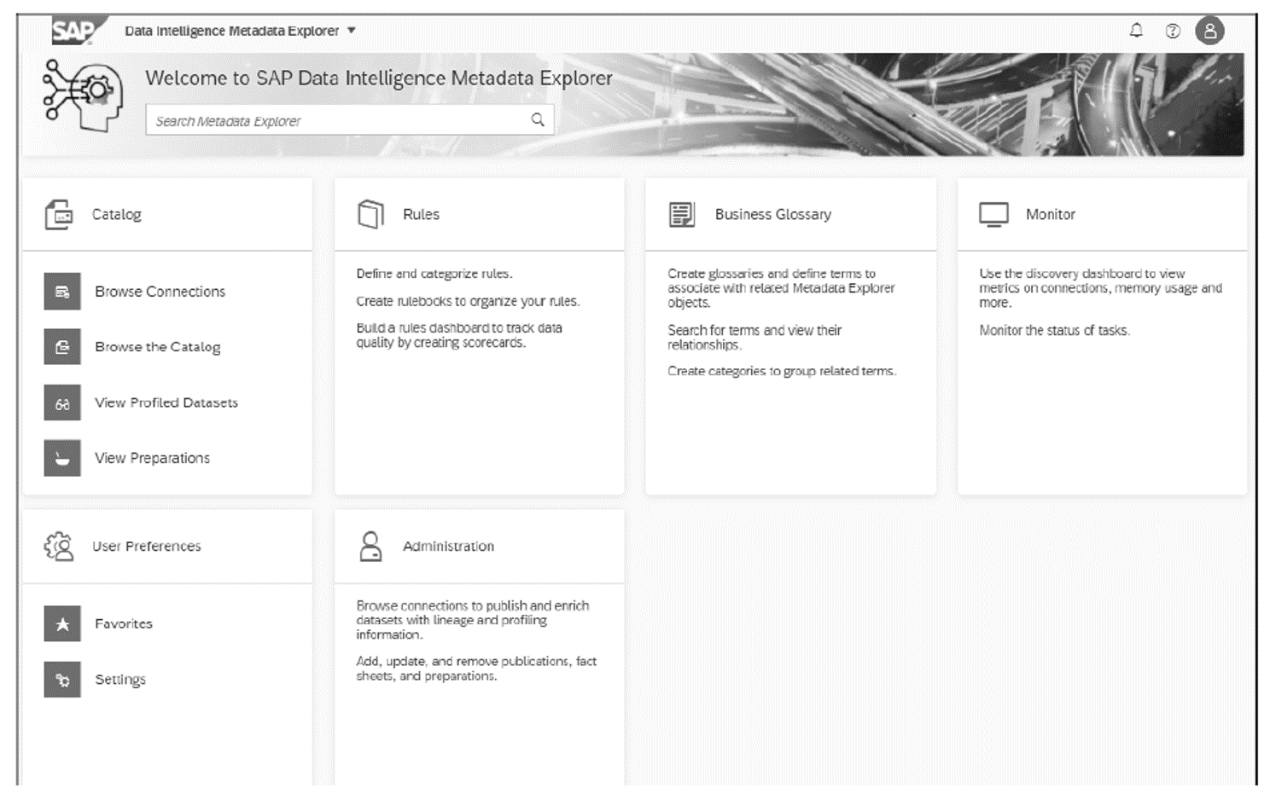The height and width of the screenshot is (799, 1270).
Task: Open View Preparations link
Action: (x=152, y=458)
